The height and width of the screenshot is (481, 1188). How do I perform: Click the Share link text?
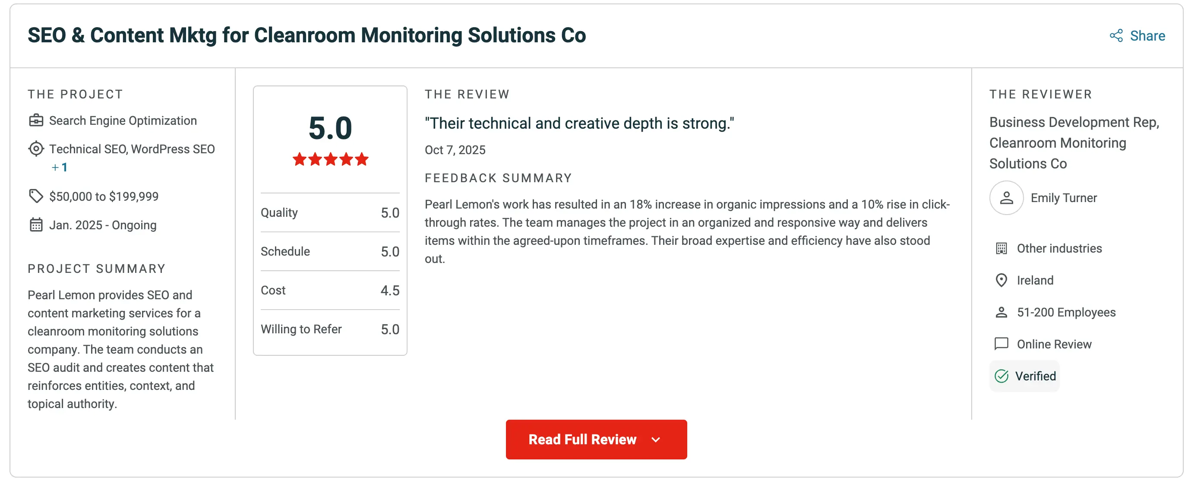1147,36
